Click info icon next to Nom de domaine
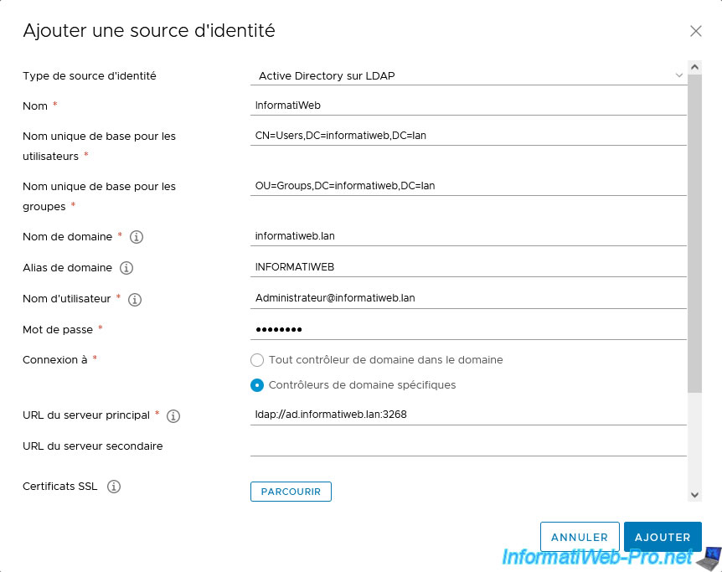Viewport: 722px width, 572px height. pos(137,237)
